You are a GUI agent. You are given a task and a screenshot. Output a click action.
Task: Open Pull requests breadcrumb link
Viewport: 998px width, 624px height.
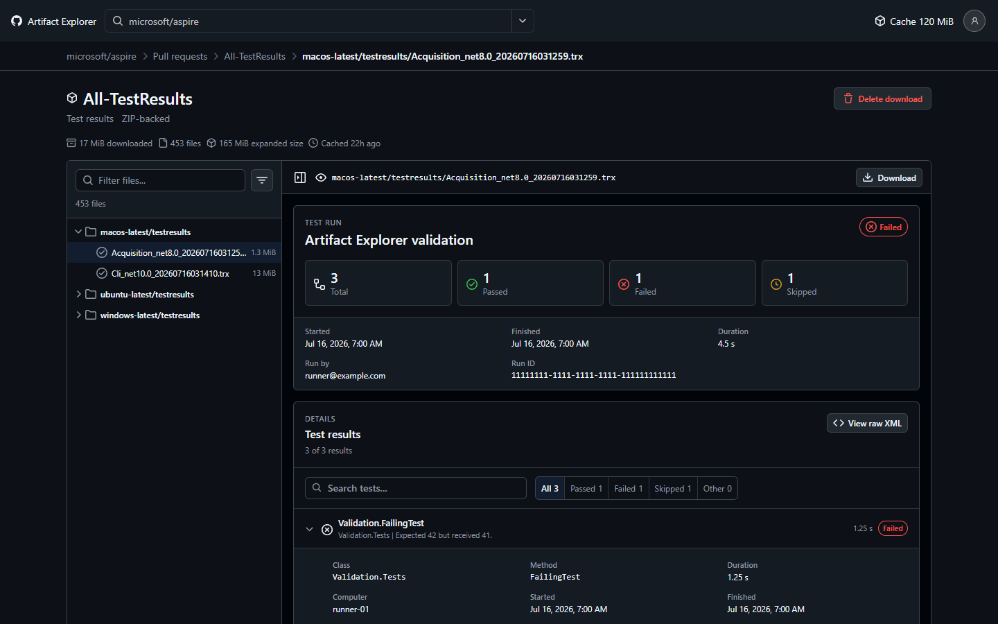coord(180,56)
